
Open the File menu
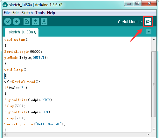click(7, 13)
